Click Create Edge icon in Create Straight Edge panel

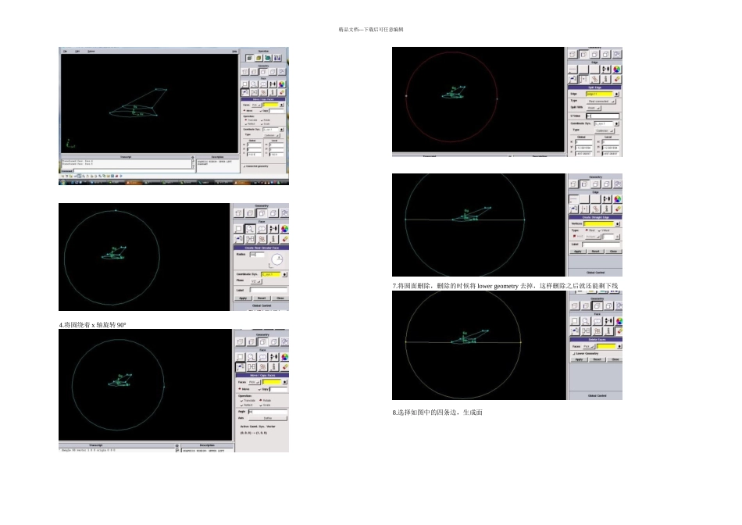573,198
